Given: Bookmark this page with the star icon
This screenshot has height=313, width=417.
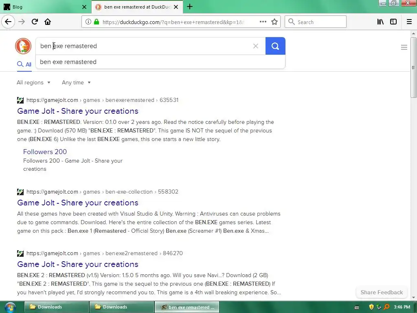Looking at the screenshot, I should [274, 22].
